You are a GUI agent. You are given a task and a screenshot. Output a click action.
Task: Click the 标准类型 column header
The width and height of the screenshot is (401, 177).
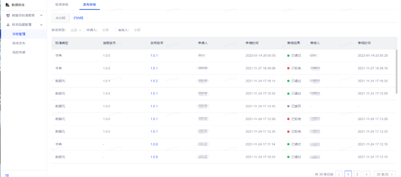point(62,43)
